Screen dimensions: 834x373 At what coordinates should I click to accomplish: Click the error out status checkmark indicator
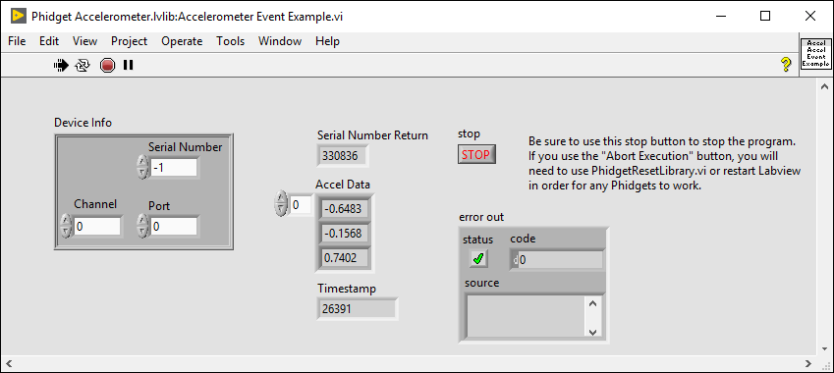coord(478,259)
